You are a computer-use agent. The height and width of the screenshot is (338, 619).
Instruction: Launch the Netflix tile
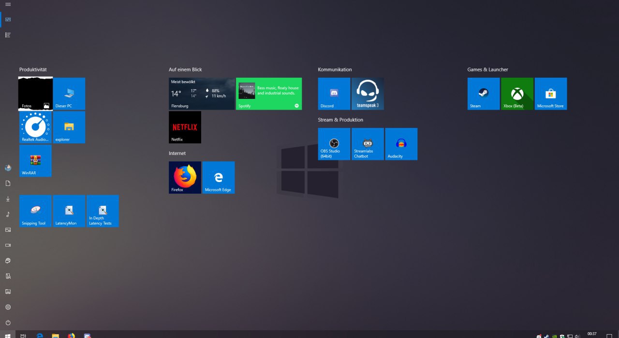[185, 127]
